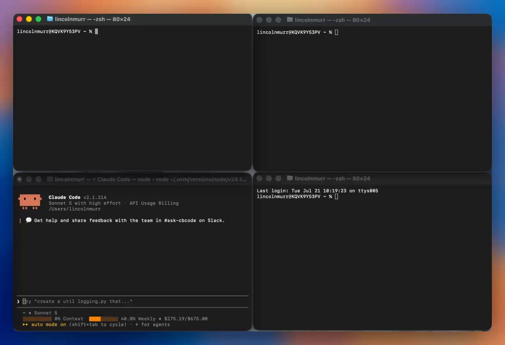Click the Claude Code window title bar text

click(x=151, y=180)
